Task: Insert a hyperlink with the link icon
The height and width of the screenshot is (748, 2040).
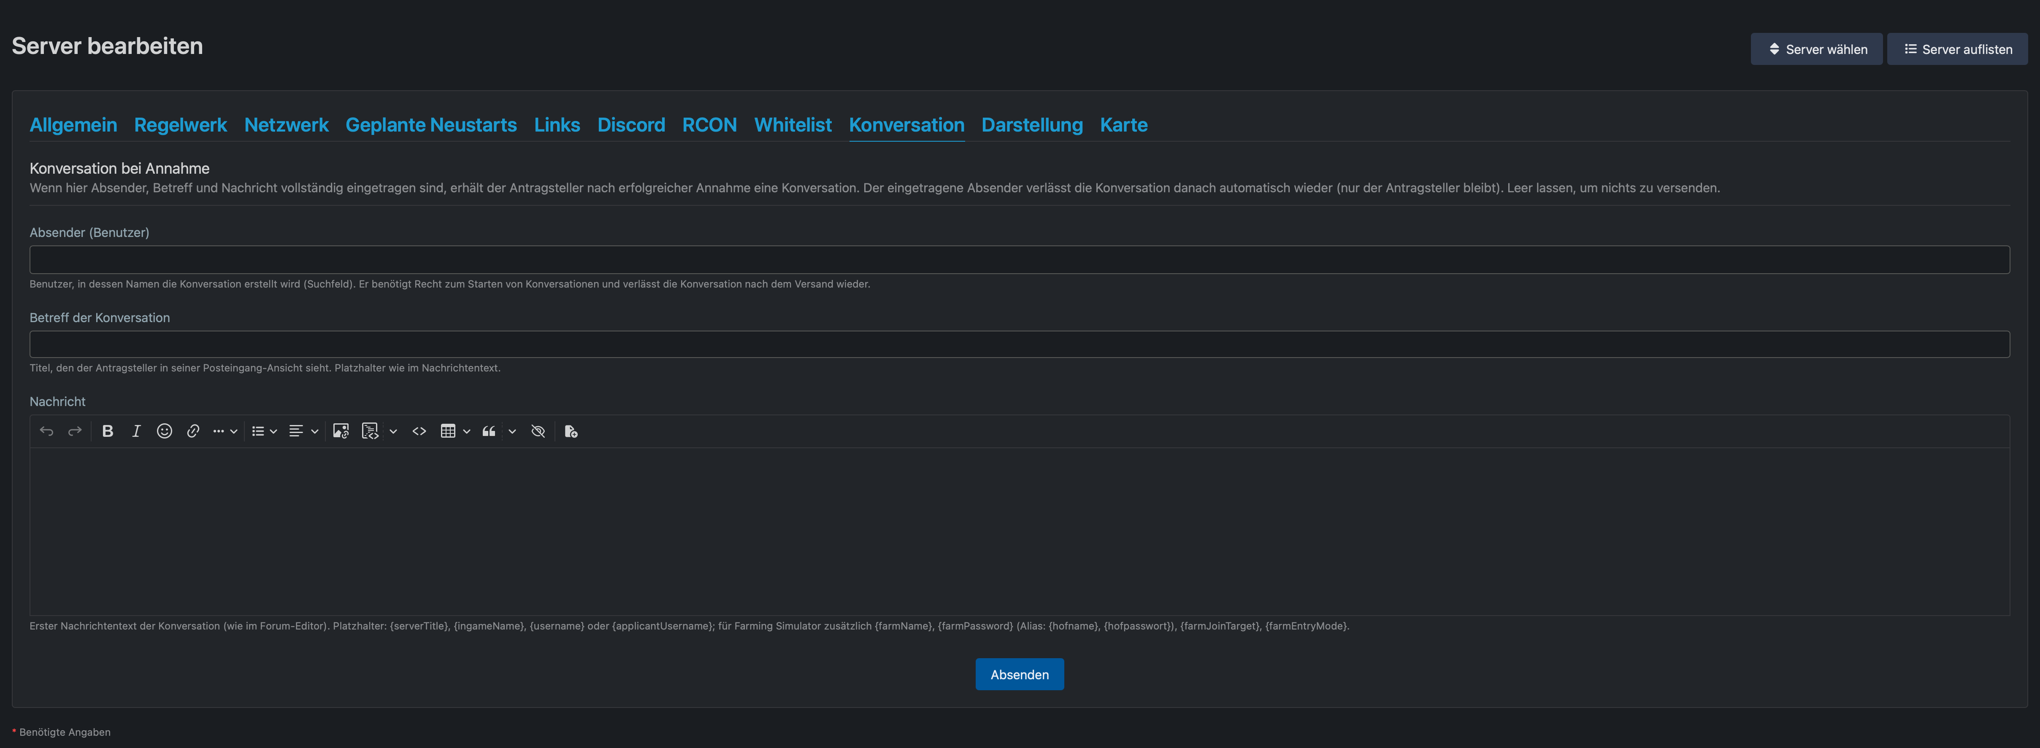Action: click(x=193, y=431)
